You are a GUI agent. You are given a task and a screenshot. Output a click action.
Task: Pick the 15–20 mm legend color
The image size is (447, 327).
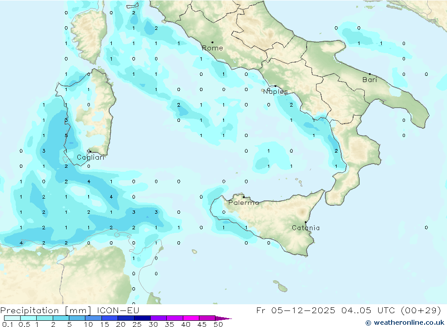[x=110, y=318]
